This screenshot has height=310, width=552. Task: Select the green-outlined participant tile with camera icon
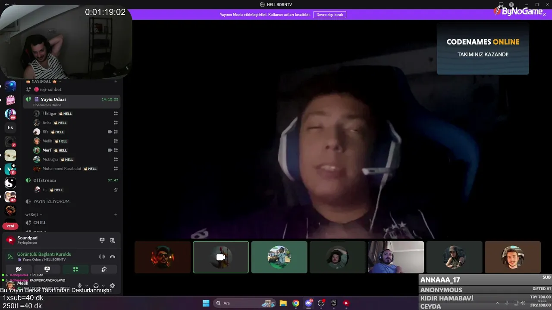(221, 257)
